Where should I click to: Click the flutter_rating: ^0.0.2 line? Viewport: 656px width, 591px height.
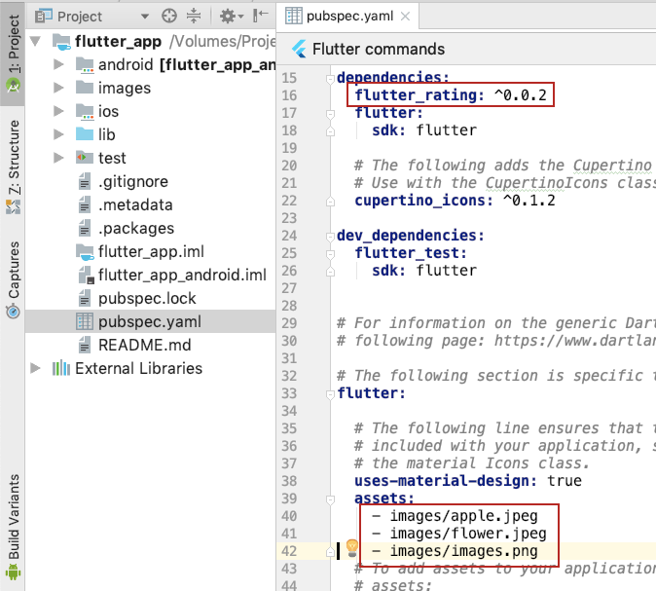451,95
